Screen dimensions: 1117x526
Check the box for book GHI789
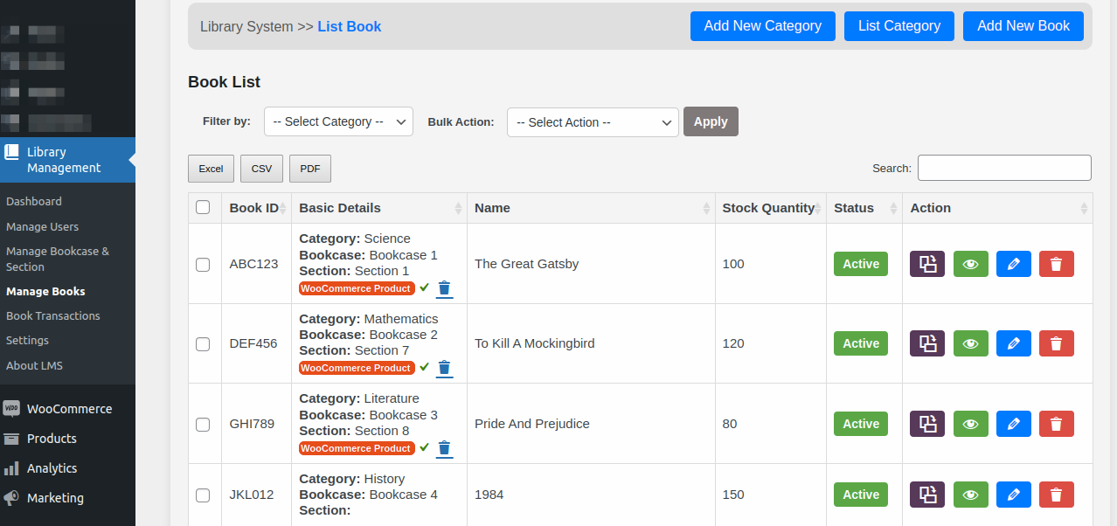[x=203, y=424]
